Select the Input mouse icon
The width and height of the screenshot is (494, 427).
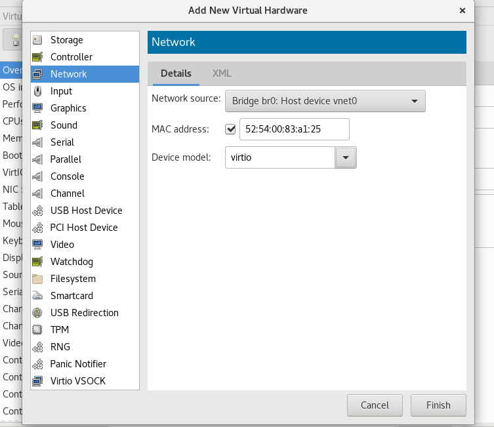pos(37,91)
